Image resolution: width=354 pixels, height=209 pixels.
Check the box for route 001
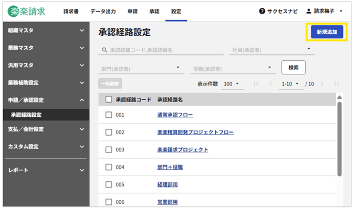coord(109,115)
